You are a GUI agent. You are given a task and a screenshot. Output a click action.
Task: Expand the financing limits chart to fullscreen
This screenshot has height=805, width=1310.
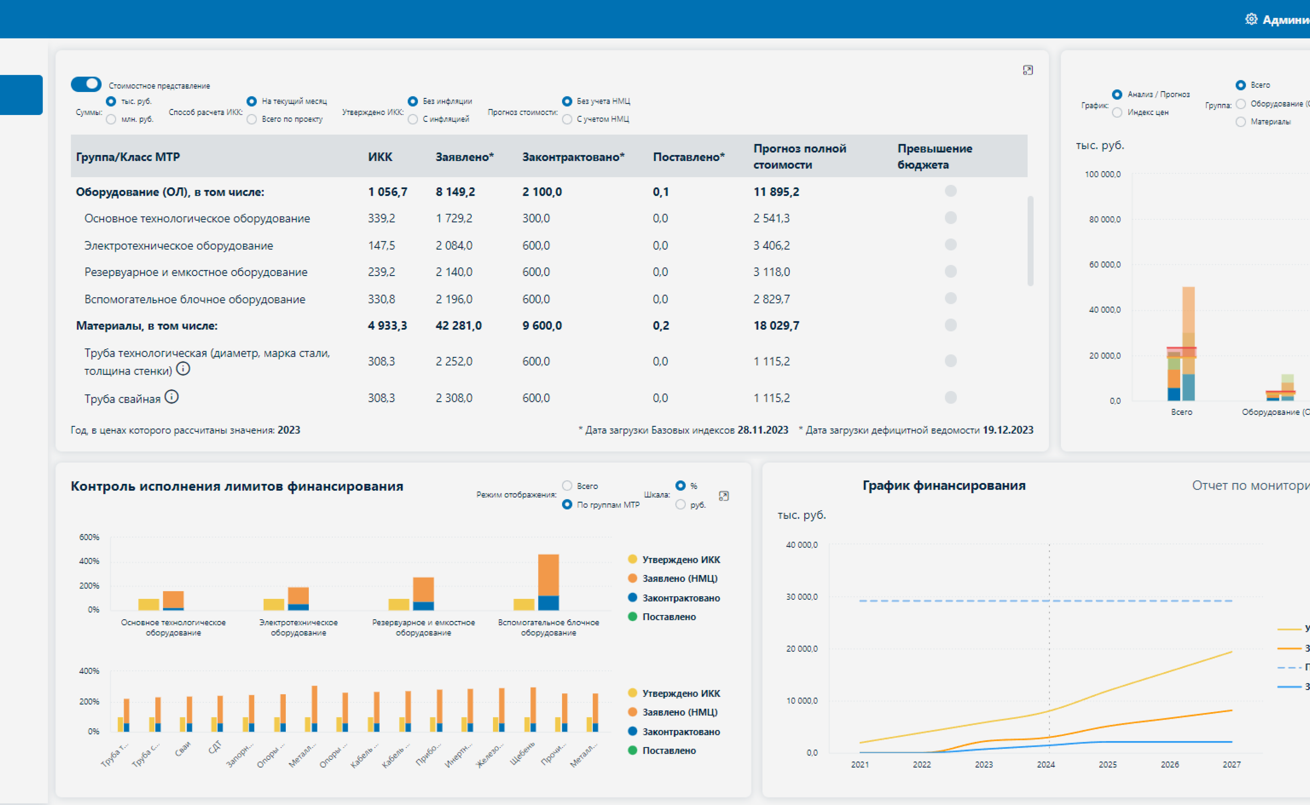pyautogui.click(x=723, y=496)
